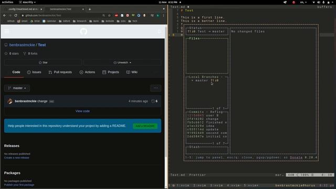Switch to the Projects tab
Viewport: 336px width, 189px height.
click(111, 72)
